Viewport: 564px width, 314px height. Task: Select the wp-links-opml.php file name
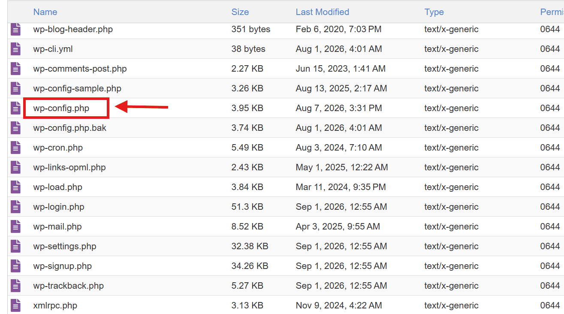click(69, 167)
